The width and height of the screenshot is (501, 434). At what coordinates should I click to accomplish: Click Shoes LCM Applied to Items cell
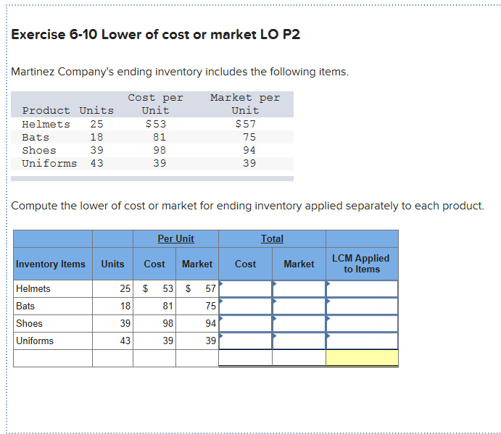coord(362,323)
